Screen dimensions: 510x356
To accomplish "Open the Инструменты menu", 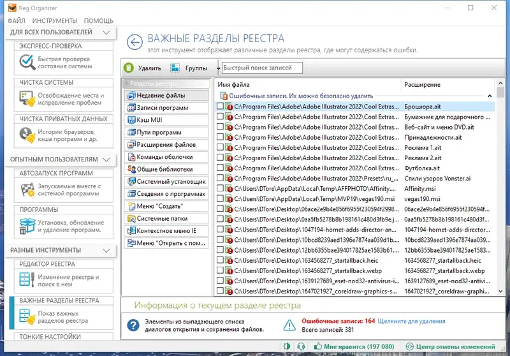I will [54, 21].
